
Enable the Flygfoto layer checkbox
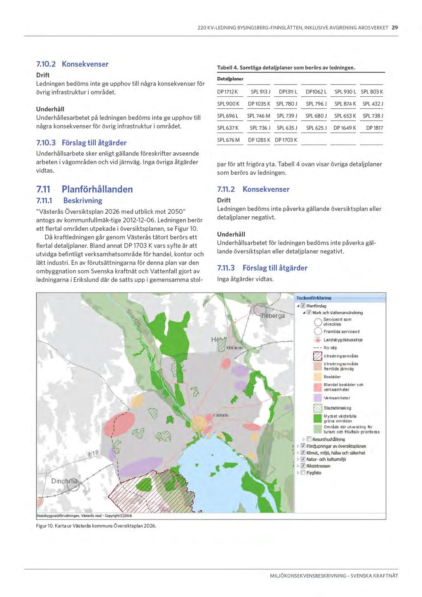point(303,473)
